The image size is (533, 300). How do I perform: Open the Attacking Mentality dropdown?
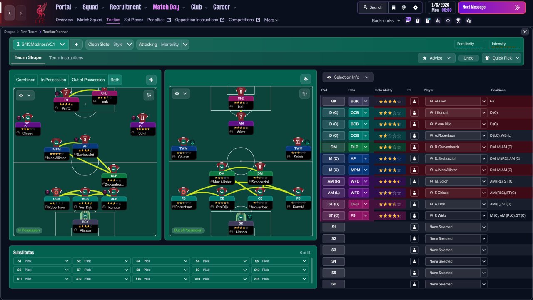point(162,44)
